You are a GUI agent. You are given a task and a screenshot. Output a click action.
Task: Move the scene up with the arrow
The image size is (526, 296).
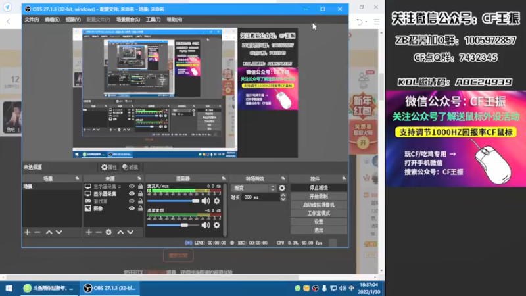(49, 232)
